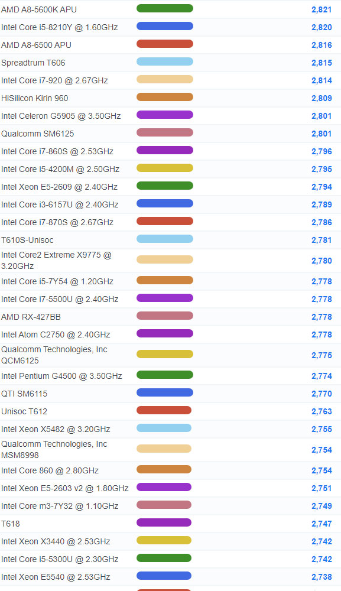Click Qualcomm Technologies, Inc MSM8998 entry
Viewport: 341px width, 591px height.
54,450
